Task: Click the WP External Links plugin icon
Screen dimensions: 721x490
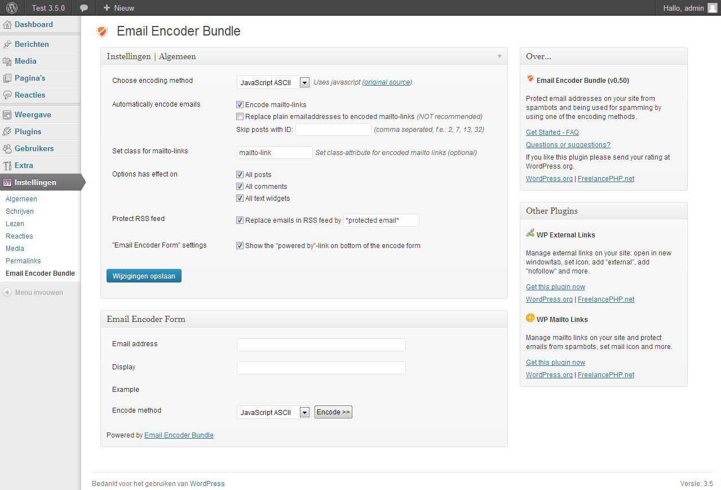Action: (x=530, y=233)
